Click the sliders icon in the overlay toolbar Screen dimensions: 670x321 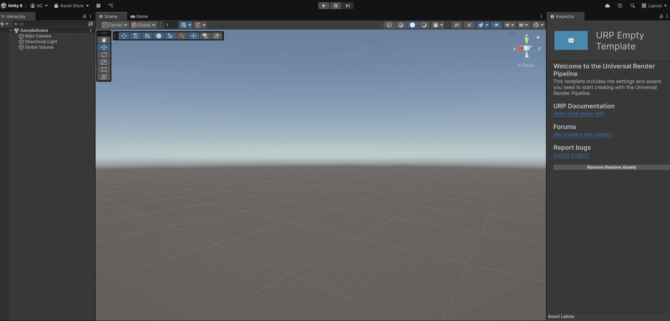(135, 36)
